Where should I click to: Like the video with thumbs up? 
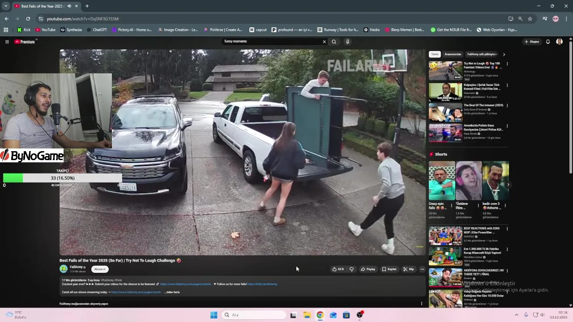(x=338, y=269)
